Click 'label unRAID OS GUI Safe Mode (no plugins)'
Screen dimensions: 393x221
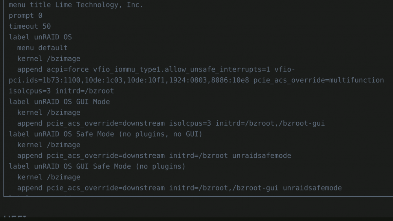97,166
